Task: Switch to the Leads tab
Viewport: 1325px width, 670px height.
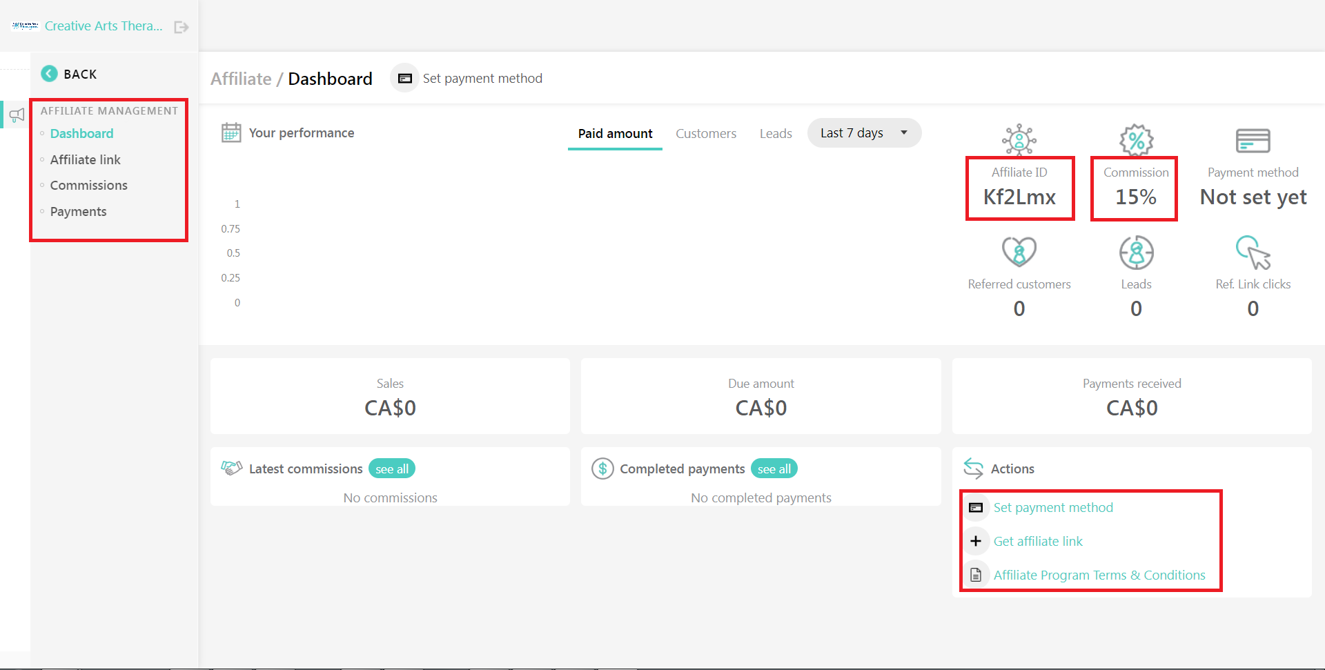Action: click(776, 134)
